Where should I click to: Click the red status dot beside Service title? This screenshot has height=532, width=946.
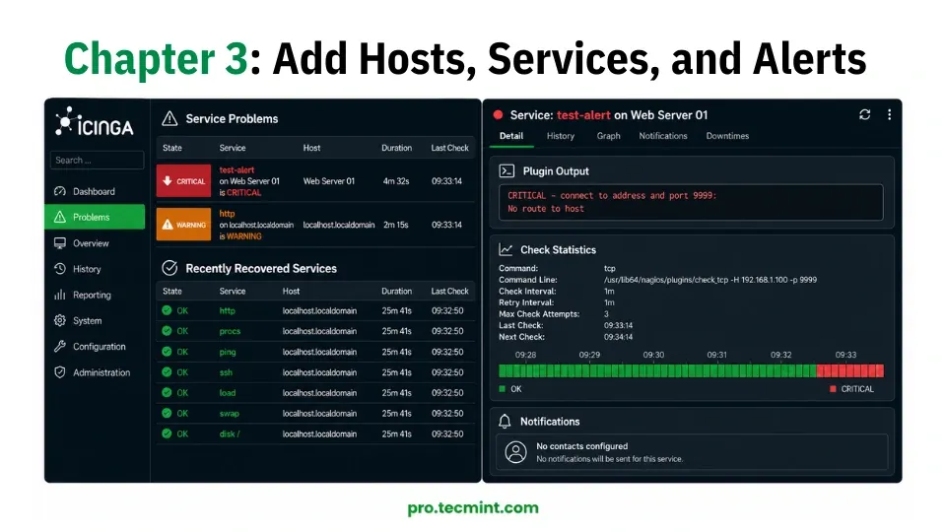tap(498, 115)
